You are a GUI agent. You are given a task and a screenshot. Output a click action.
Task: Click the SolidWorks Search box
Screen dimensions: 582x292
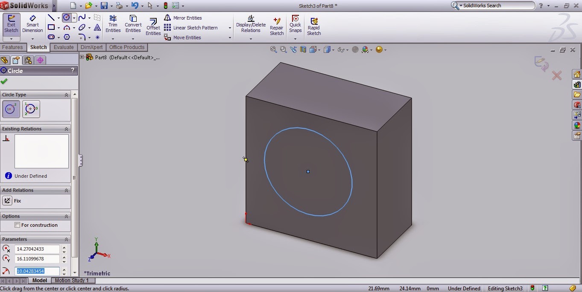[x=494, y=6]
